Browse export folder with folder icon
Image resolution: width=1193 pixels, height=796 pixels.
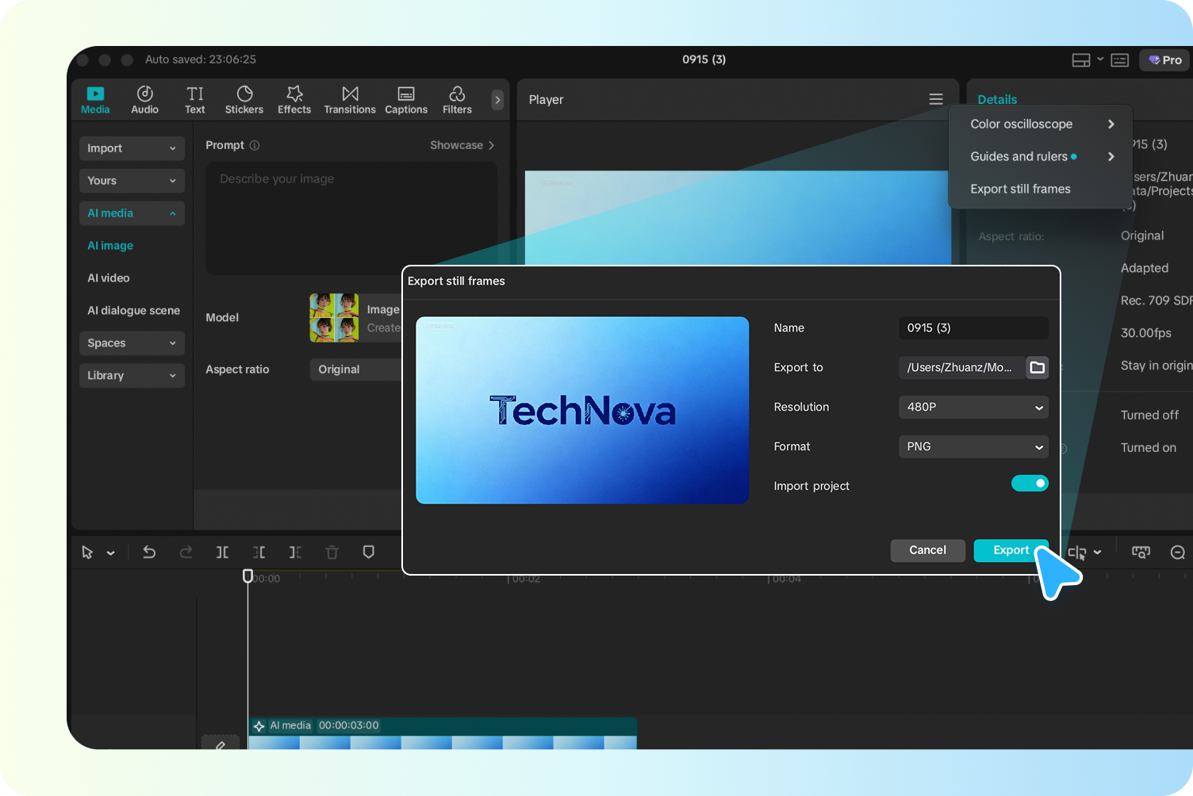click(x=1037, y=367)
